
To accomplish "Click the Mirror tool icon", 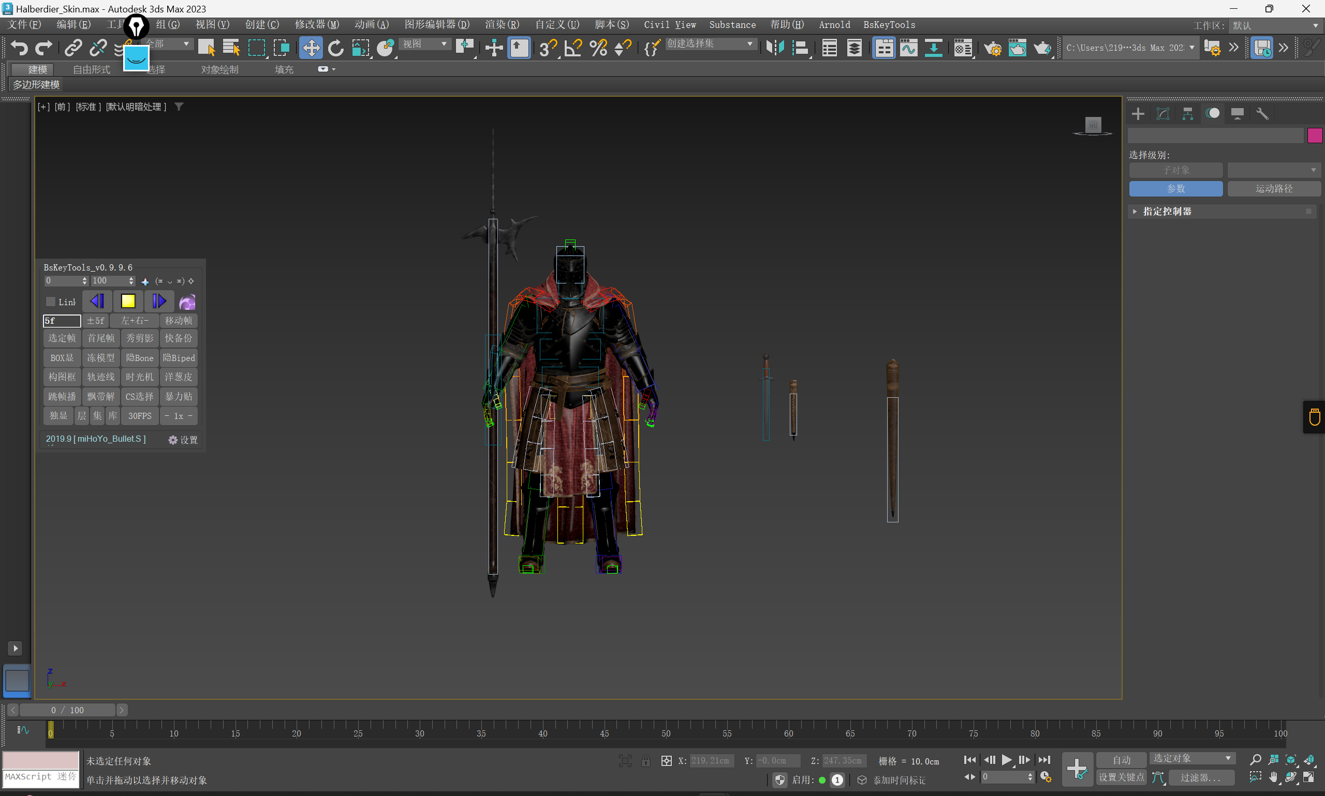I will pos(774,48).
